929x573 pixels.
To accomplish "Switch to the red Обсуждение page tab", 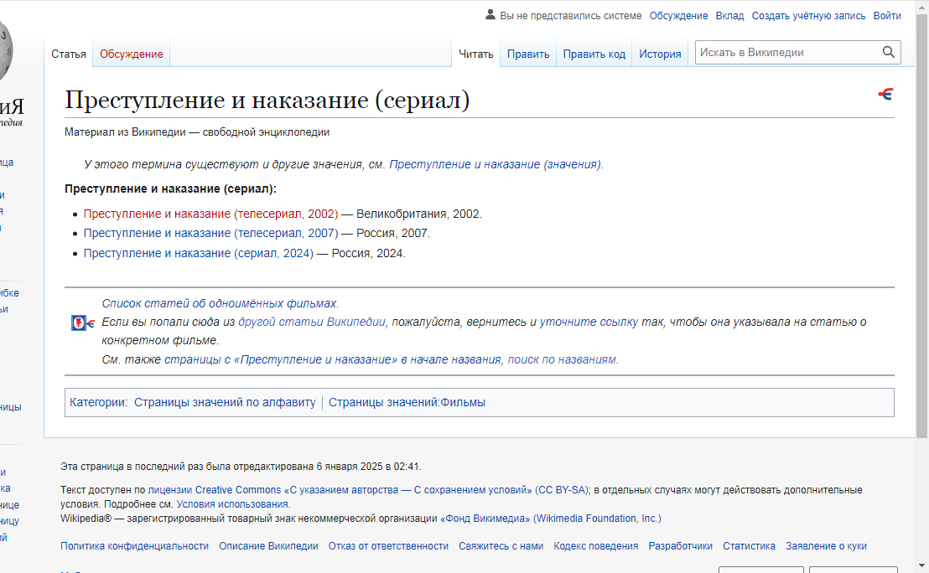I will pyautogui.click(x=132, y=54).
